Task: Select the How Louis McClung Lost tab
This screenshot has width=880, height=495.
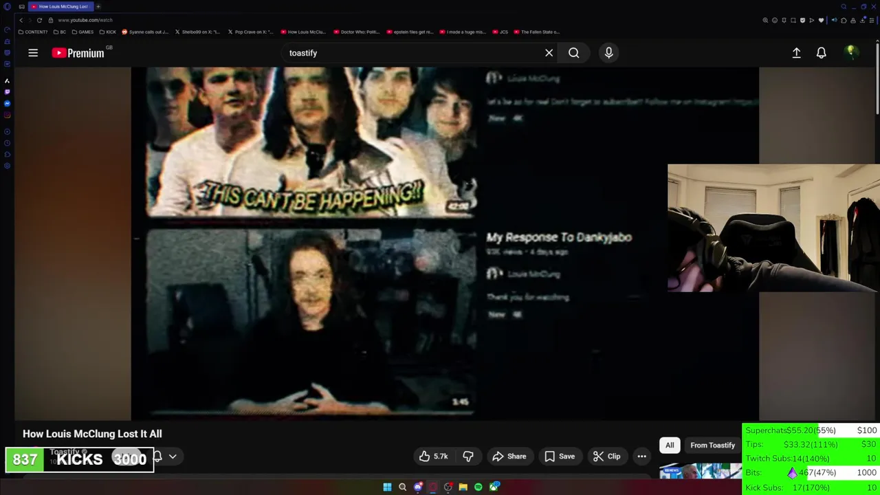Action: click(60, 6)
